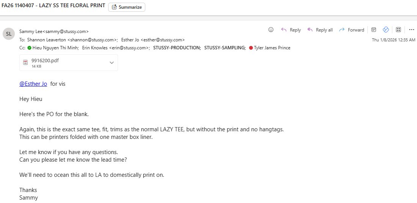Forward this email message
This screenshot has height=203, width=417.
[x=351, y=30]
